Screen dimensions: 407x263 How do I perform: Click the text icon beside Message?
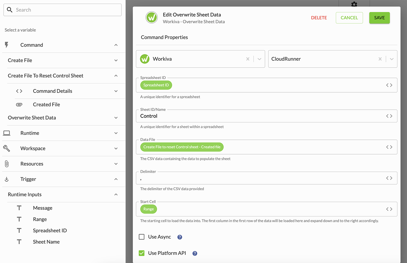coord(19,208)
